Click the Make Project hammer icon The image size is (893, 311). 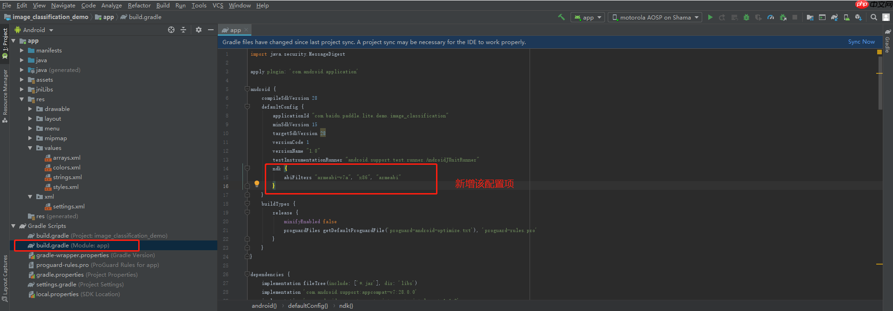561,17
